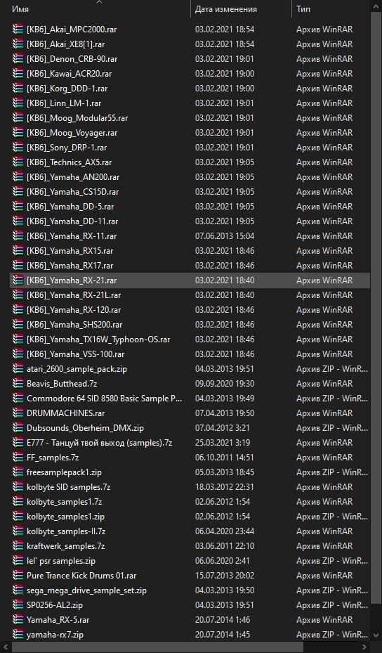The height and width of the screenshot is (653, 382).
Task: Select file kolbyte SID samples.7z
Action: click(68, 487)
